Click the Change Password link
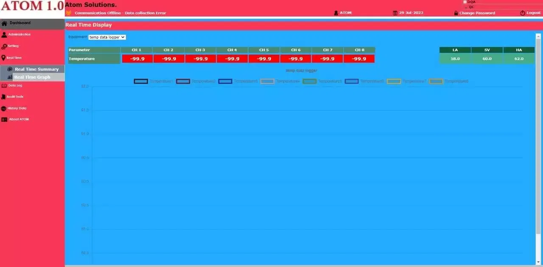The height and width of the screenshot is (267, 543). coord(477,13)
